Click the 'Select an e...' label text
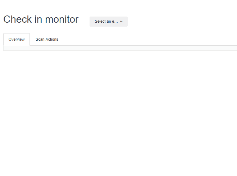Viewport: 237px width, 176px height. click(106, 22)
